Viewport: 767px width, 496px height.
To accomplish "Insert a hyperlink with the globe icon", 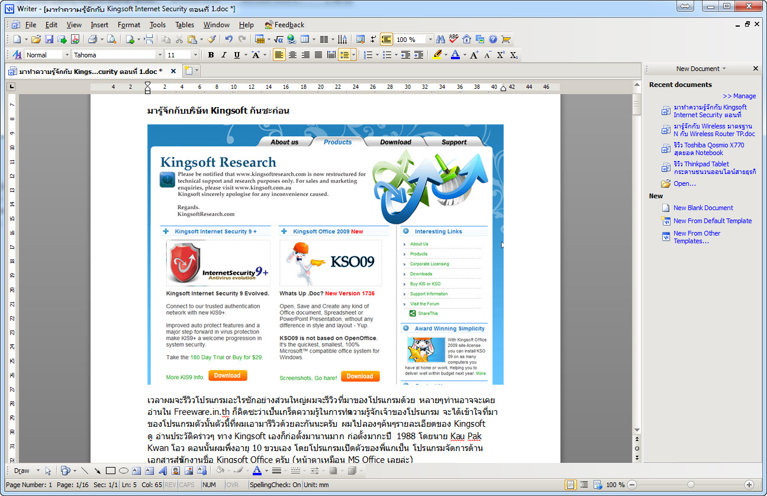I will [291, 40].
